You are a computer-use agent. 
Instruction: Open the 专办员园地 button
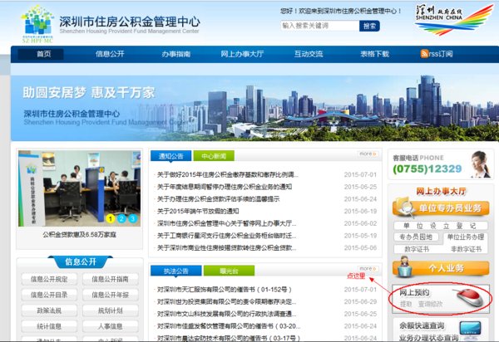416,237
